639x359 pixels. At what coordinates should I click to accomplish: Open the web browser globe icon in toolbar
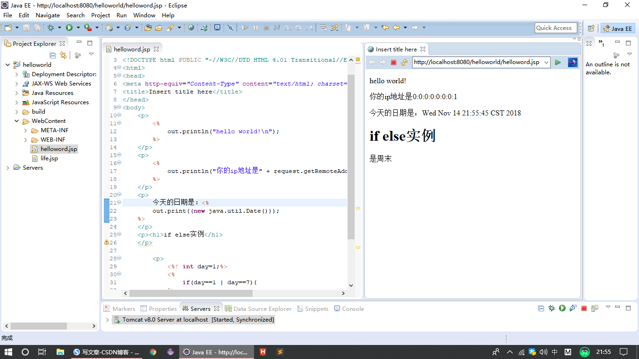191,28
